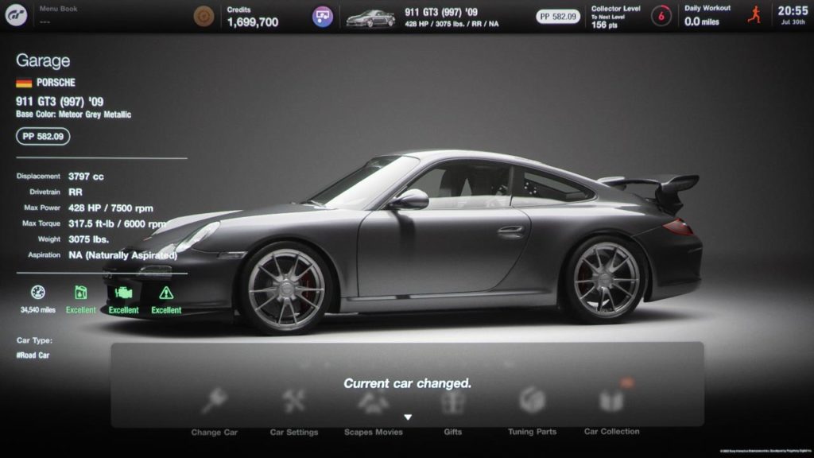The image size is (814, 458).
Task: Click the engine condition icon
Action: [123, 293]
